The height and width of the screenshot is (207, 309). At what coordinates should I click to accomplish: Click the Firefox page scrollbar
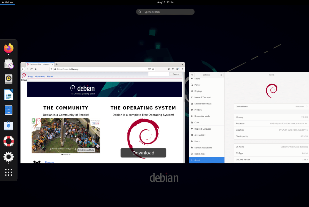pos(184,87)
